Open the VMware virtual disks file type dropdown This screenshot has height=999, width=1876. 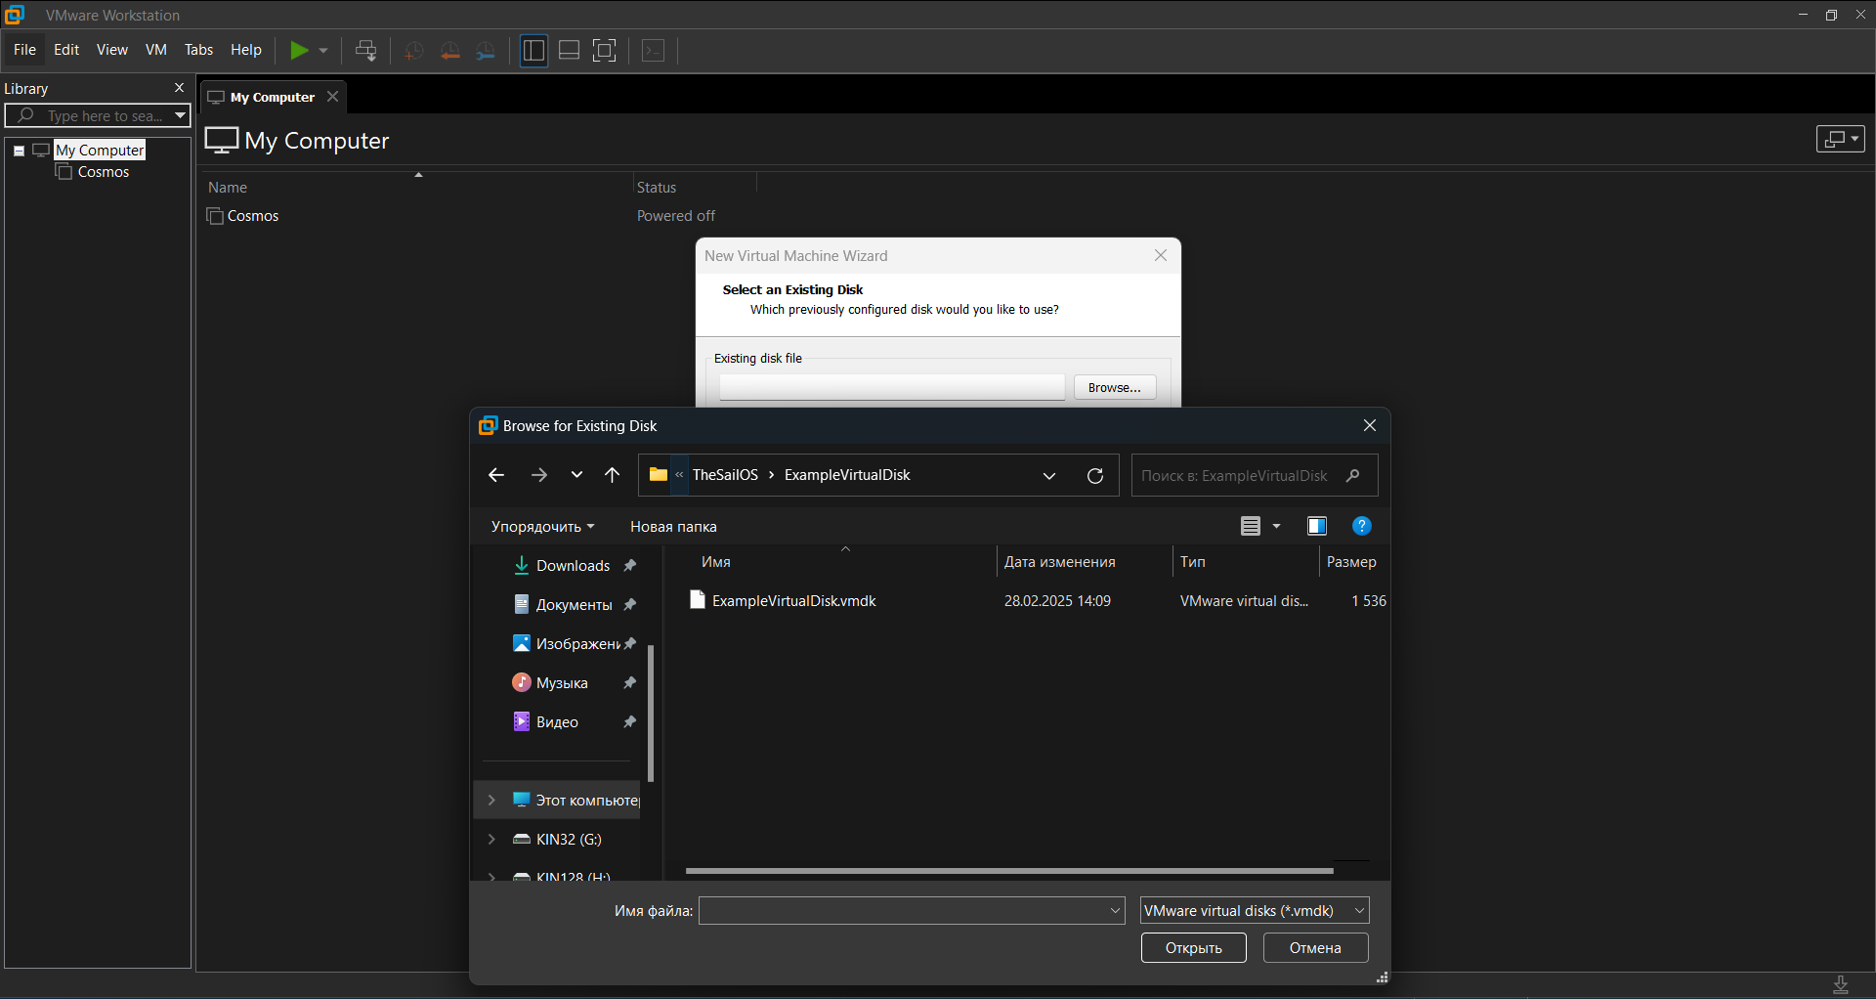(1255, 911)
